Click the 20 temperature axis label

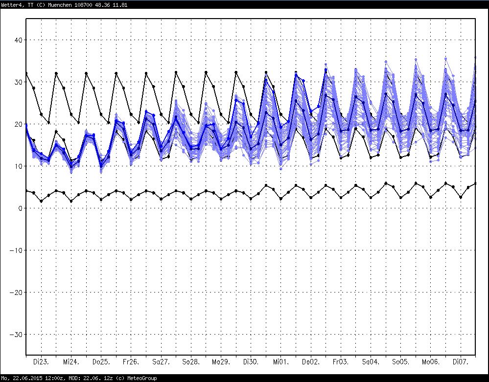click(x=17, y=124)
